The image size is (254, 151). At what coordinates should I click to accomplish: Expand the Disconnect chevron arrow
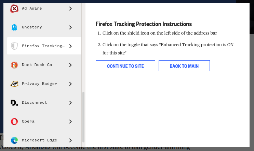click(x=70, y=103)
